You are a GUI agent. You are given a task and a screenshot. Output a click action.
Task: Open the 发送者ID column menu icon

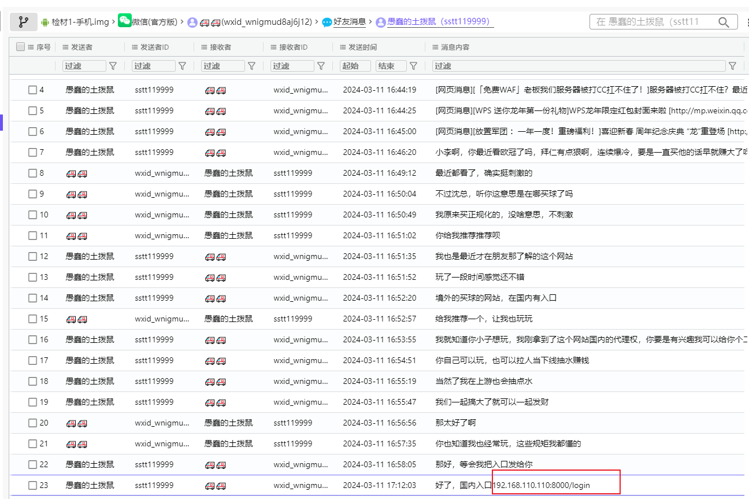pyautogui.click(x=135, y=47)
